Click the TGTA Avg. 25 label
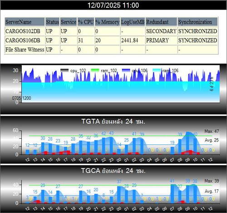 point(212,140)
